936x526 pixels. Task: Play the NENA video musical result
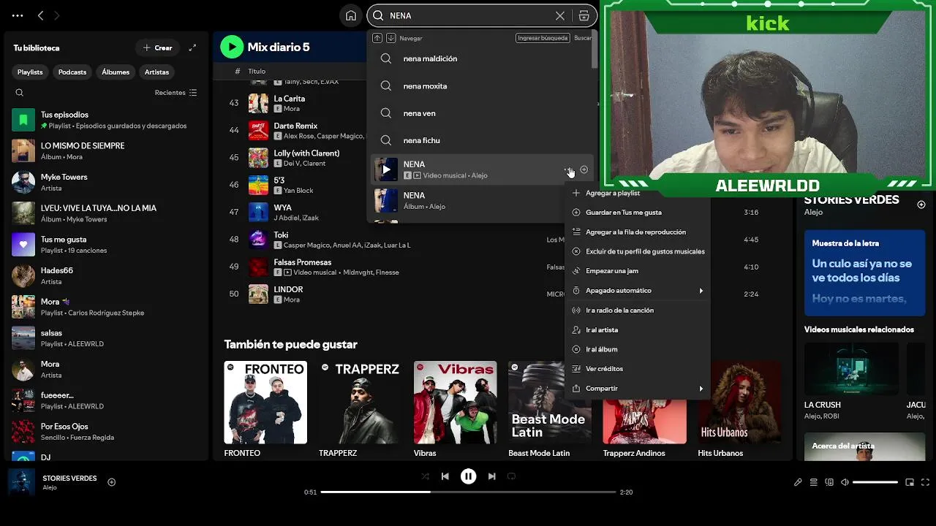click(386, 169)
